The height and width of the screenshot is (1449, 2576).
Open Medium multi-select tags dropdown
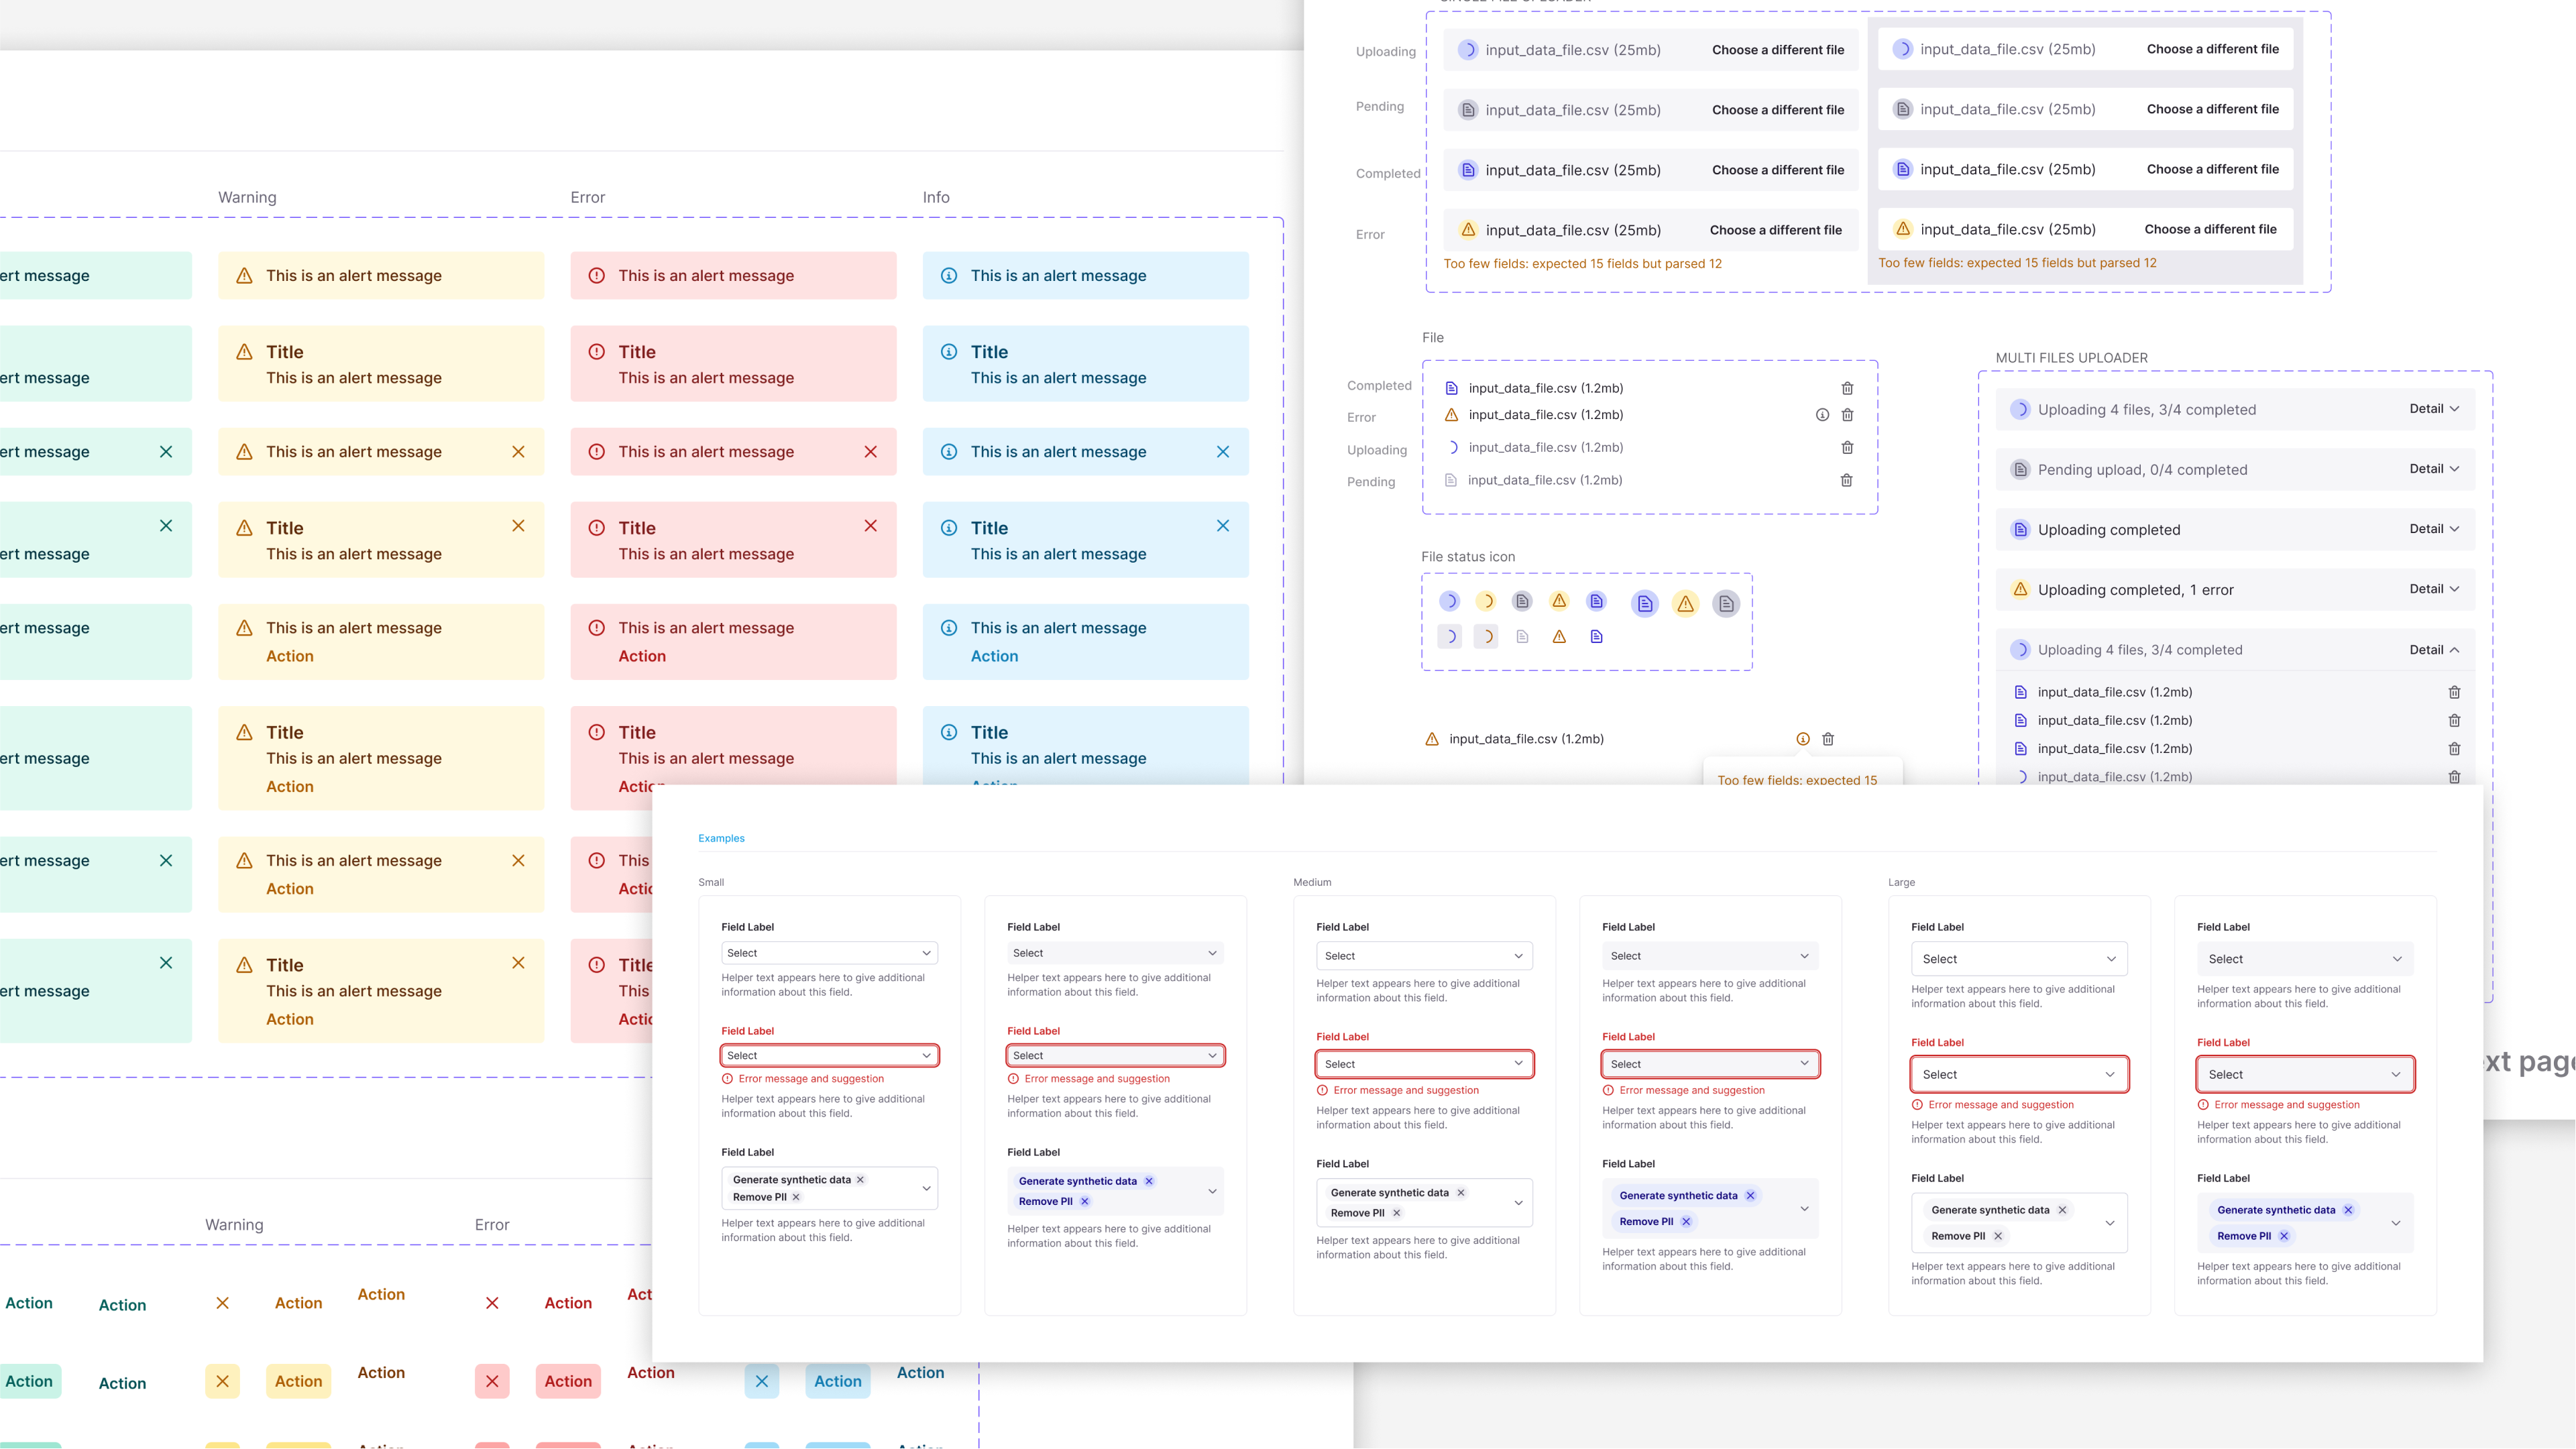pyautogui.click(x=1518, y=1203)
